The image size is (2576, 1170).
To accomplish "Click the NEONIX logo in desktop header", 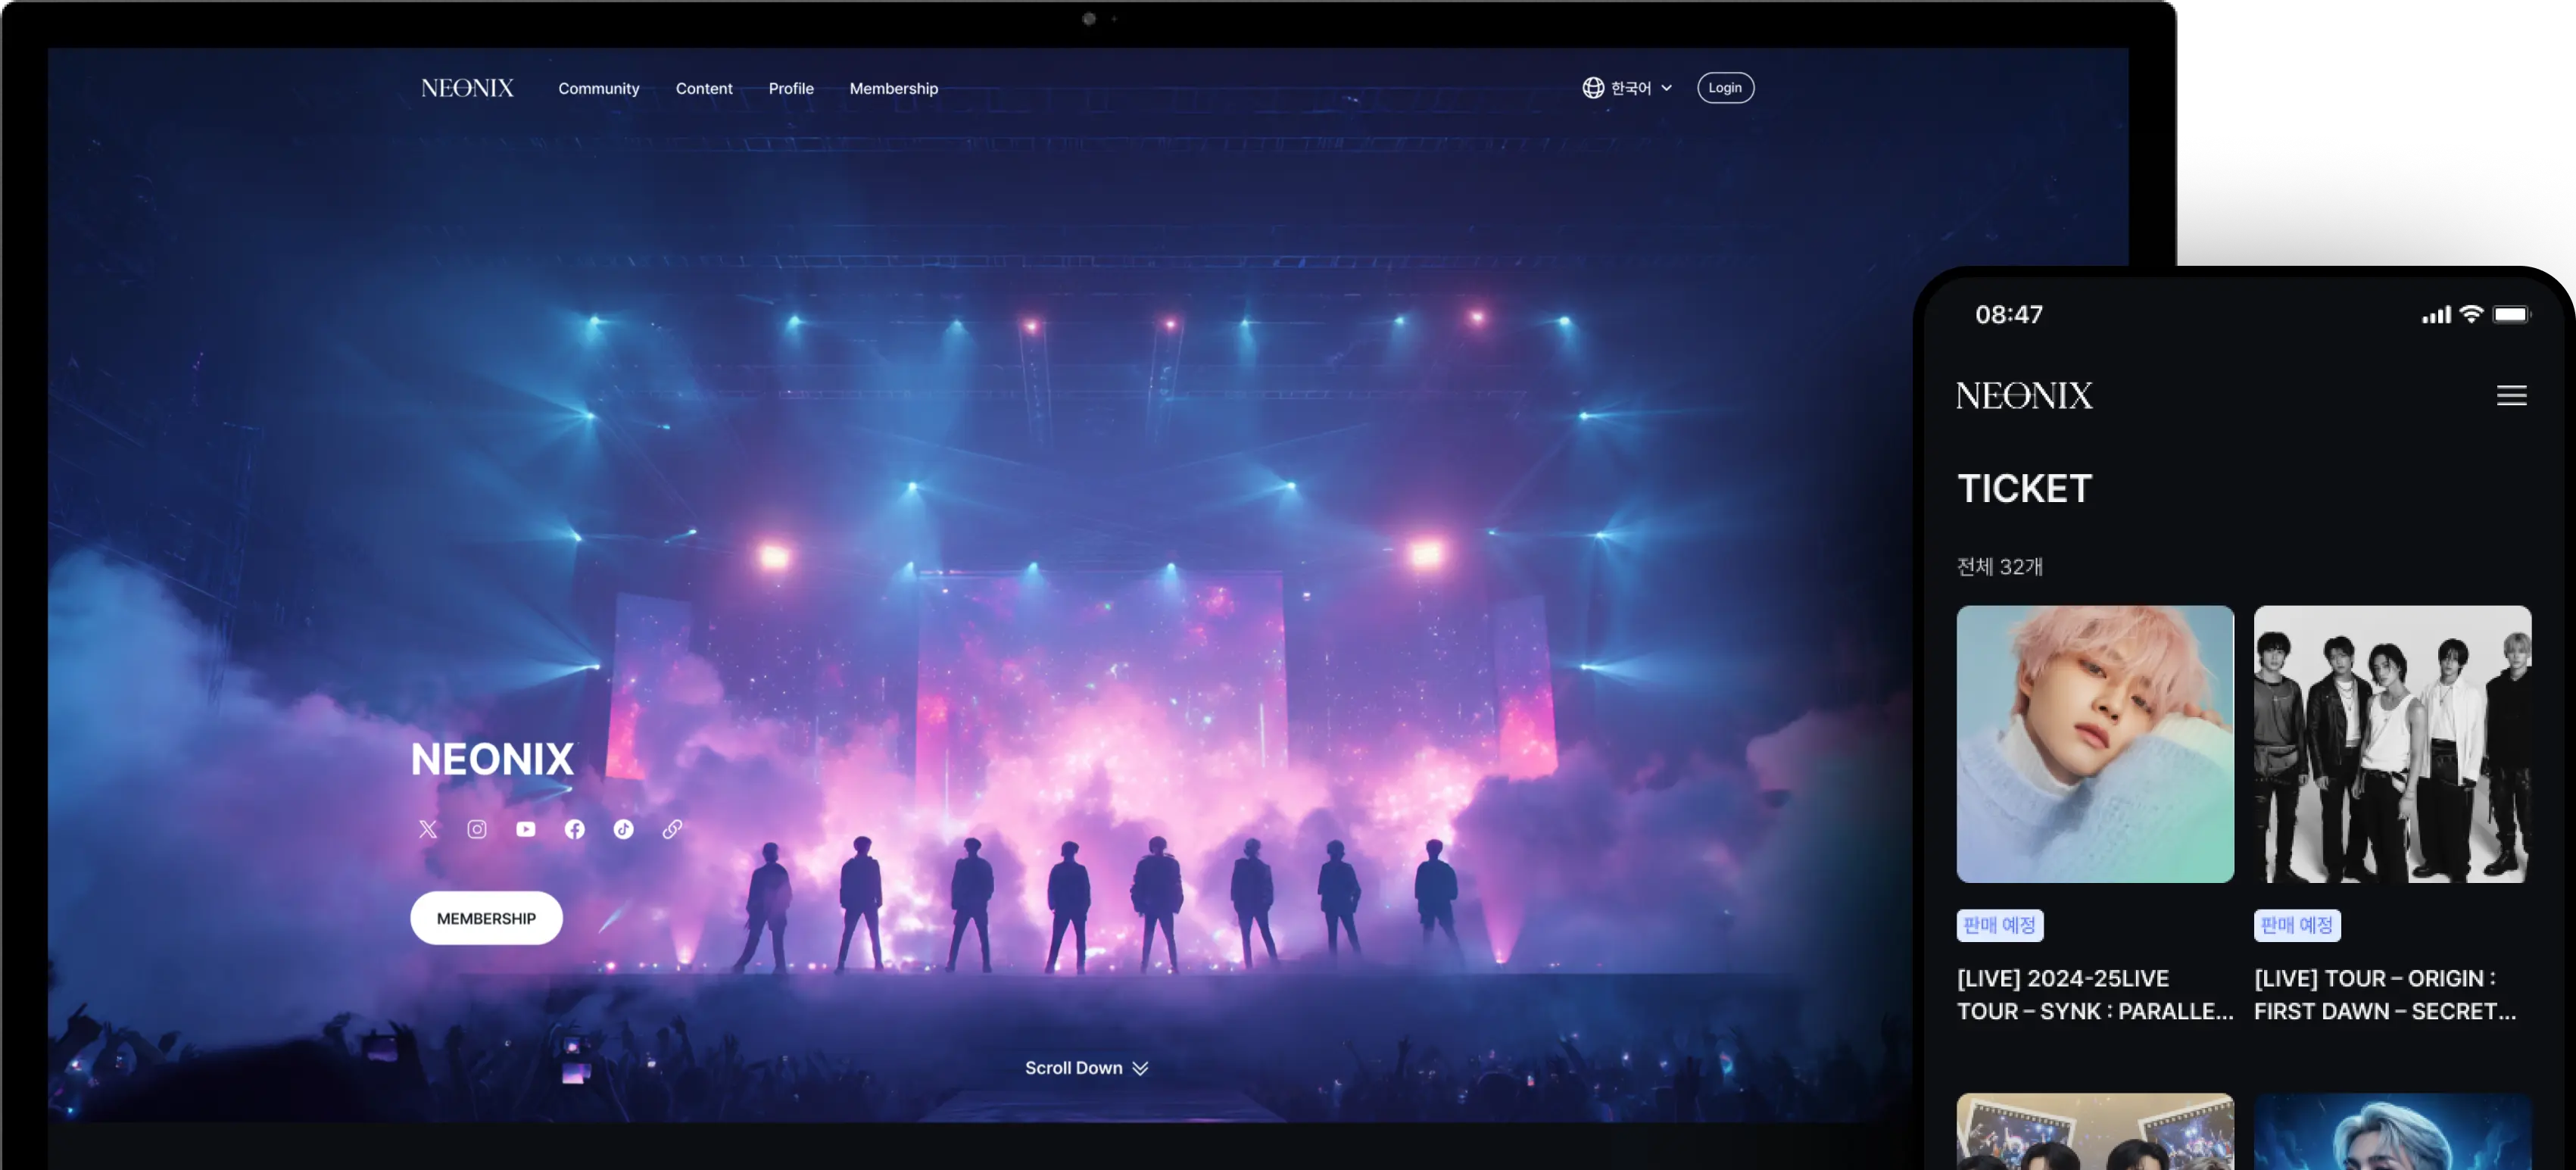I will [467, 88].
